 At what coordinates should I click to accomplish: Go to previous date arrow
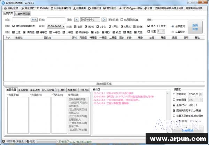coord(77,20)
